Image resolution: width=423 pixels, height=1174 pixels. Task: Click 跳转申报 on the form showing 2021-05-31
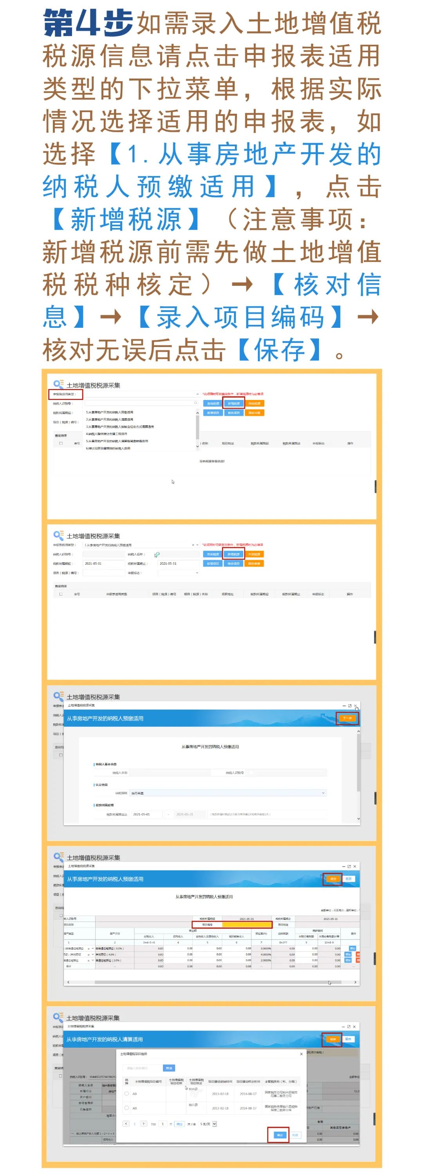click(x=255, y=563)
